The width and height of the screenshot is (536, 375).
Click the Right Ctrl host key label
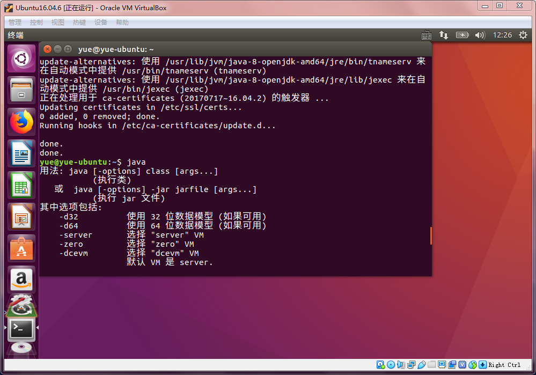pyautogui.click(x=504, y=365)
